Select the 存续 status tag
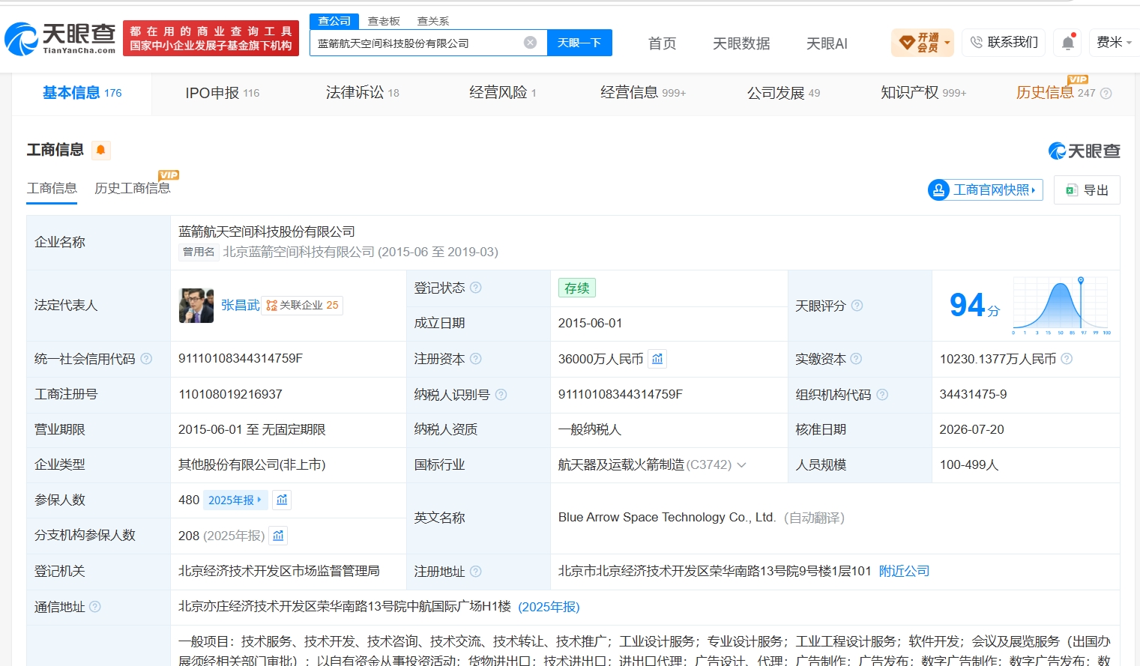Image resolution: width=1140 pixels, height=666 pixels. [576, 288]
